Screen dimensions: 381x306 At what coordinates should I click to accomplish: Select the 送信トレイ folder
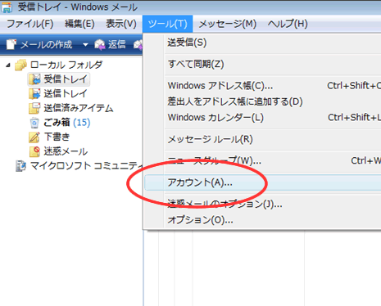click(x=66, y=93)
